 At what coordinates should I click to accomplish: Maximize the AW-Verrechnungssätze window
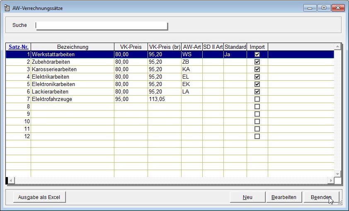tap(324, 8)
